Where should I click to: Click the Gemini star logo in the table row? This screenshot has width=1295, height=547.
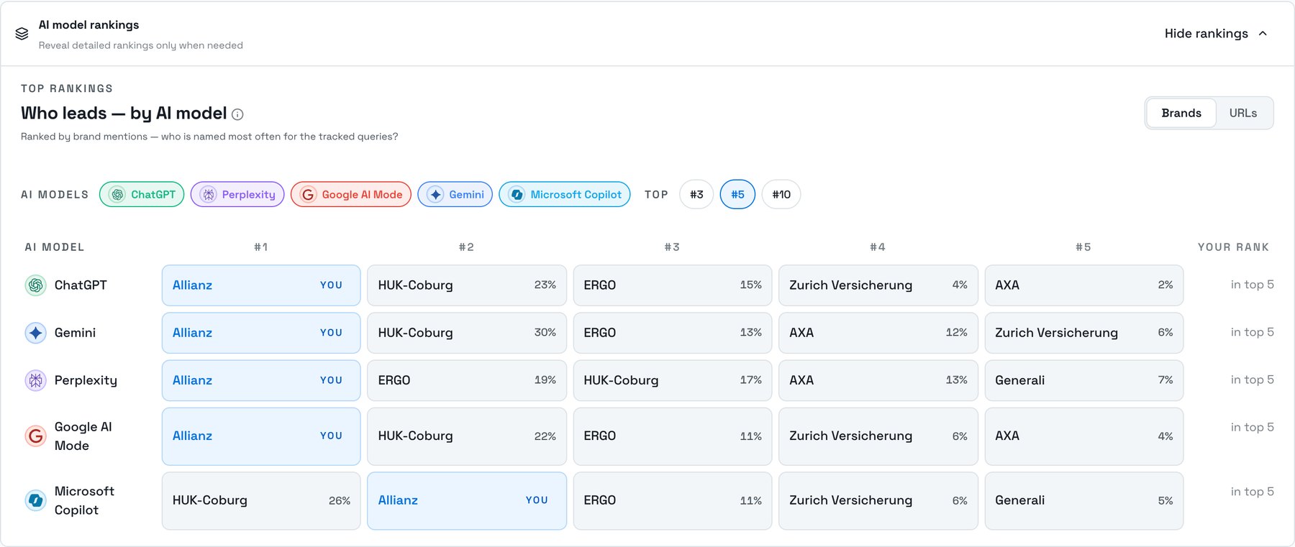pyautogui.click(x=35, y=333)
